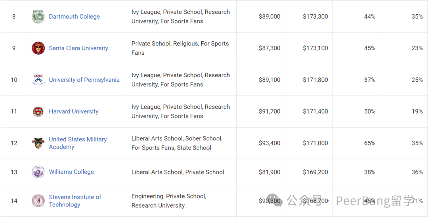Select the rank 11 cell for Harvard
Screen dimensions: 428x218
pyautogui.click(x=13, y=112)
